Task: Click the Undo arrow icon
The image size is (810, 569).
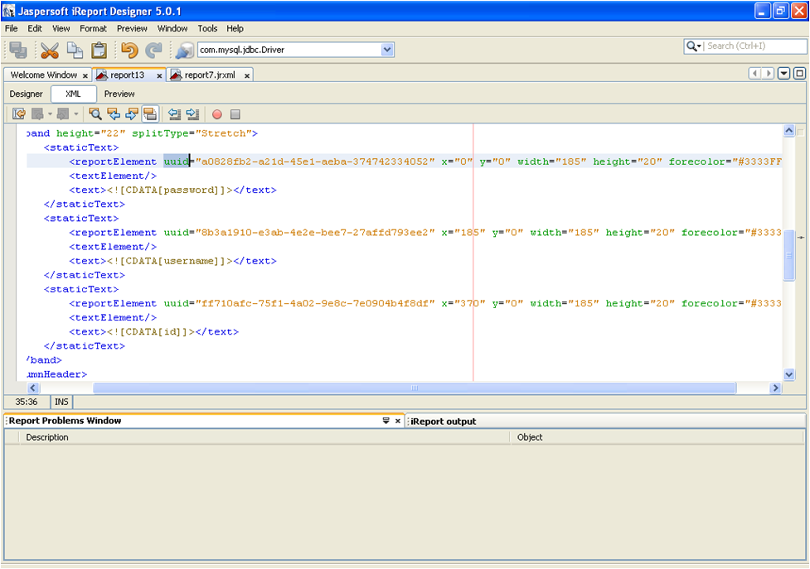Action: pos(129,51)
